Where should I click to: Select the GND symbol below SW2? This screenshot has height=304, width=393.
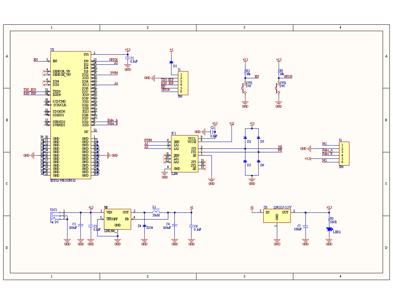(279, 105)
